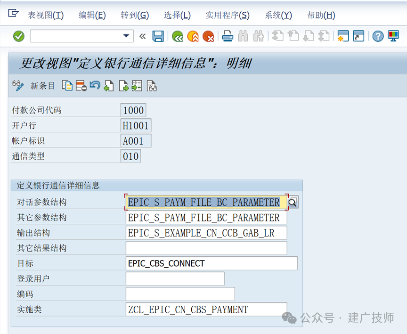Open the command field dropdown arrow
Screen dimensions: 407x334
coord(126,36)
